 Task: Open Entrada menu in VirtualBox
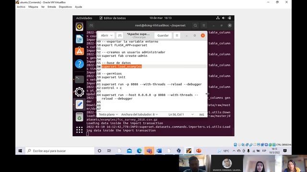tap(52, 7)
